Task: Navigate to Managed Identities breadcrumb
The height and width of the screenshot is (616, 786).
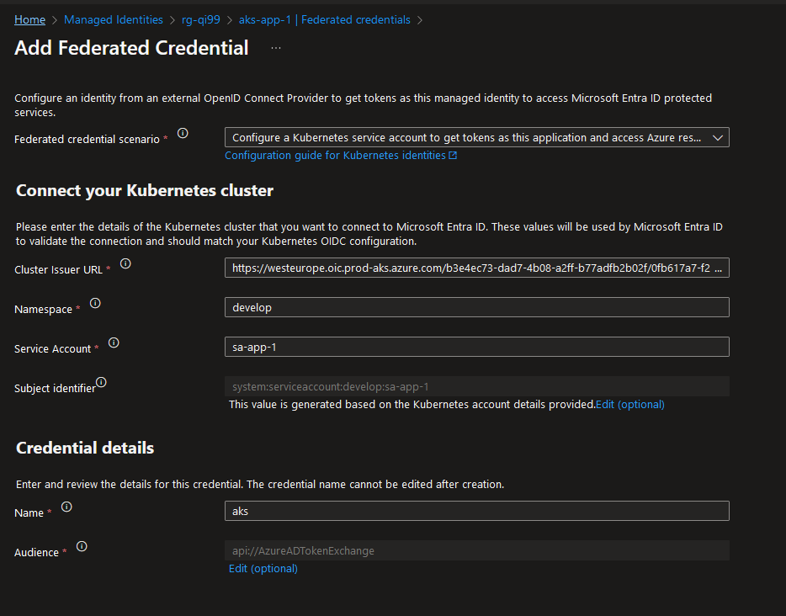Action: coord(114,19)
